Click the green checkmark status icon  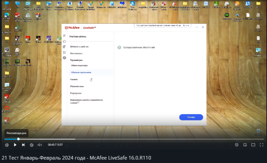tap(119, 47)
